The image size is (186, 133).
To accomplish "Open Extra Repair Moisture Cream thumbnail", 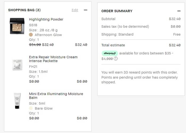I will (x=17, y=65).
